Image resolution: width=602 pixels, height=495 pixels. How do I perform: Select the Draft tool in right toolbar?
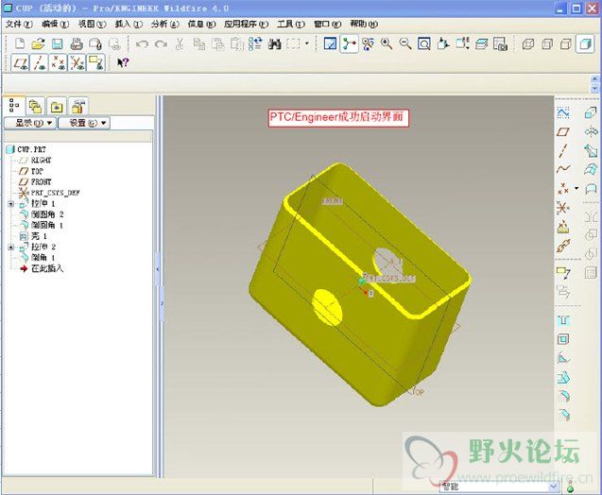563,377
